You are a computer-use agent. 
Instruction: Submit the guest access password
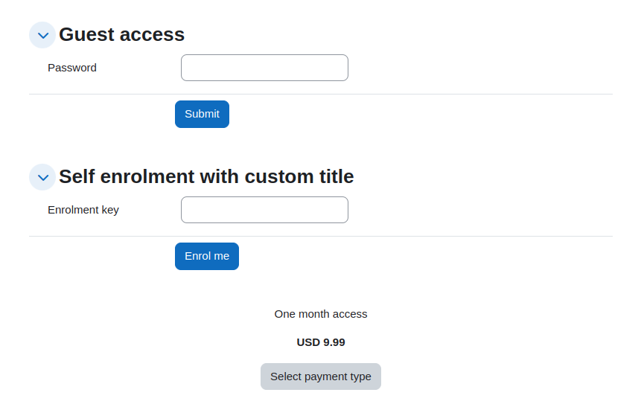tap(202, 114)
